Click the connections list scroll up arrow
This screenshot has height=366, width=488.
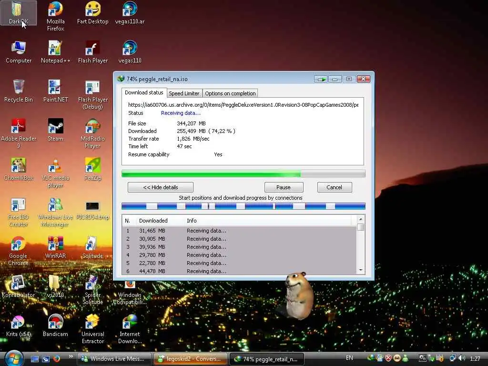click(361, 219)
